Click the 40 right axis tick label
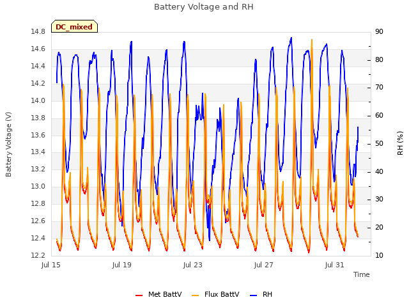409x307 pixels. pos(379,172)
